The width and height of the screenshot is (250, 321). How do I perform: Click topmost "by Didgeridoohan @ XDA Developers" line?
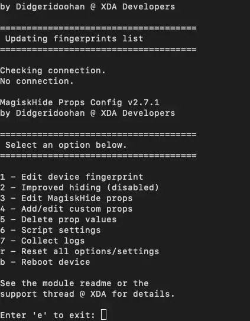click(x=87, y=7)
